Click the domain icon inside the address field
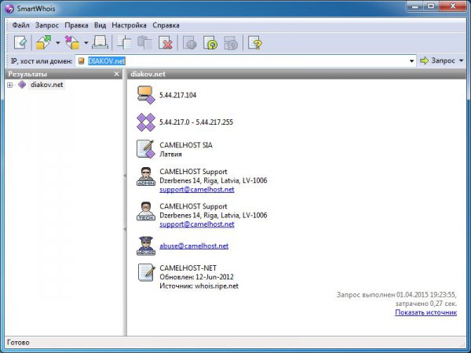Screen dimensions: 471x353 (x=81, y=61)
